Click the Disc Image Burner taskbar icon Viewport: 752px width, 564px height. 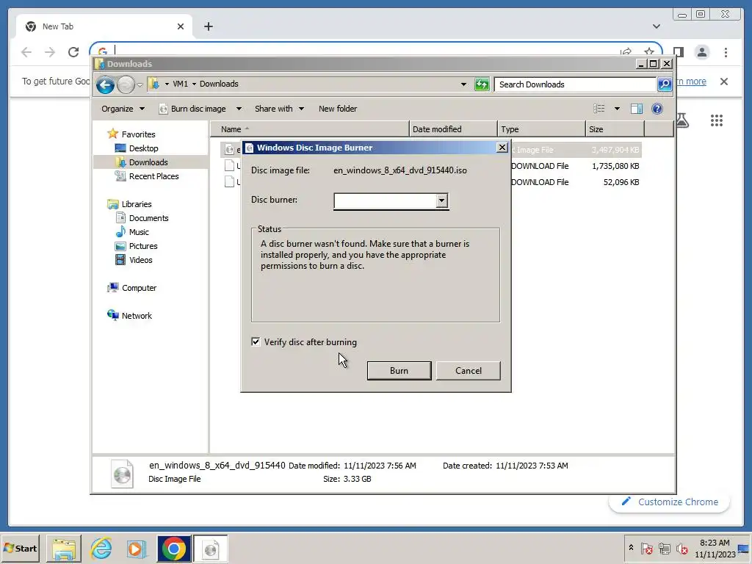211,549
